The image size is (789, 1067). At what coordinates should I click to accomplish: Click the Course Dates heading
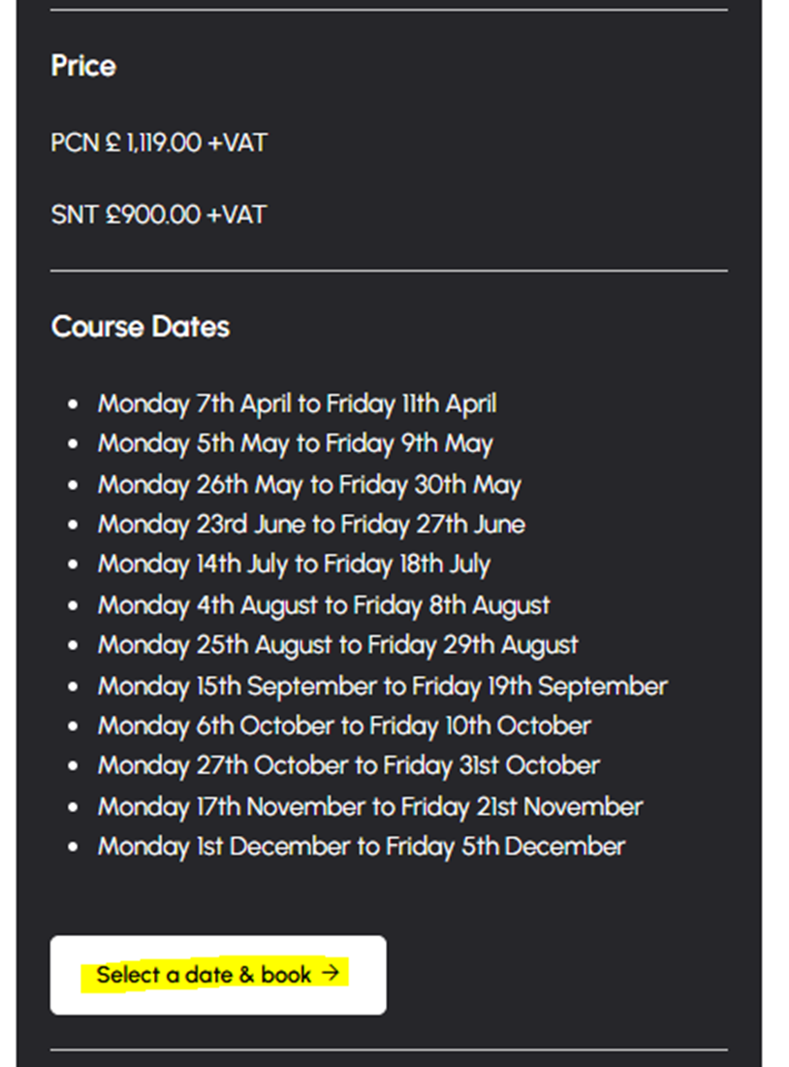141,327
